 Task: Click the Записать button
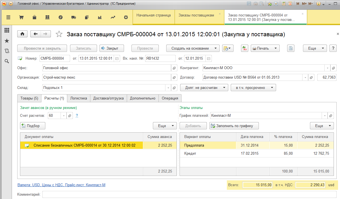tap(83, 48)
